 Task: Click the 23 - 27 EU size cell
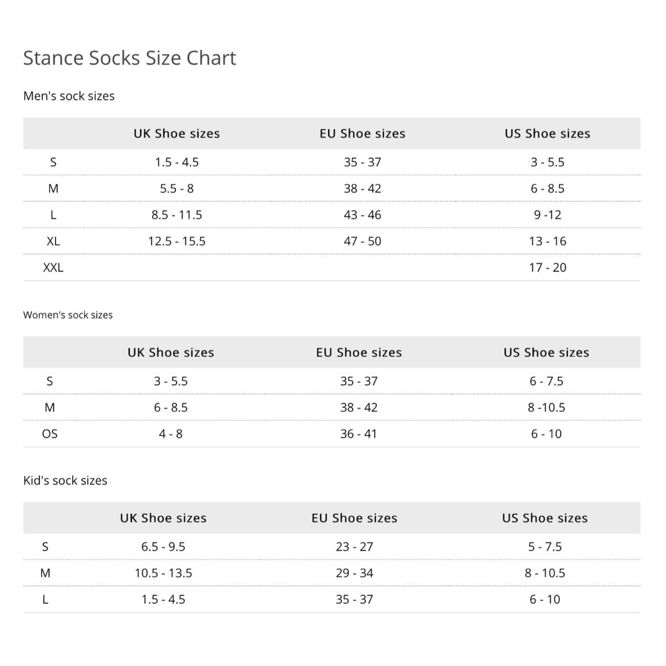[354, 547]
